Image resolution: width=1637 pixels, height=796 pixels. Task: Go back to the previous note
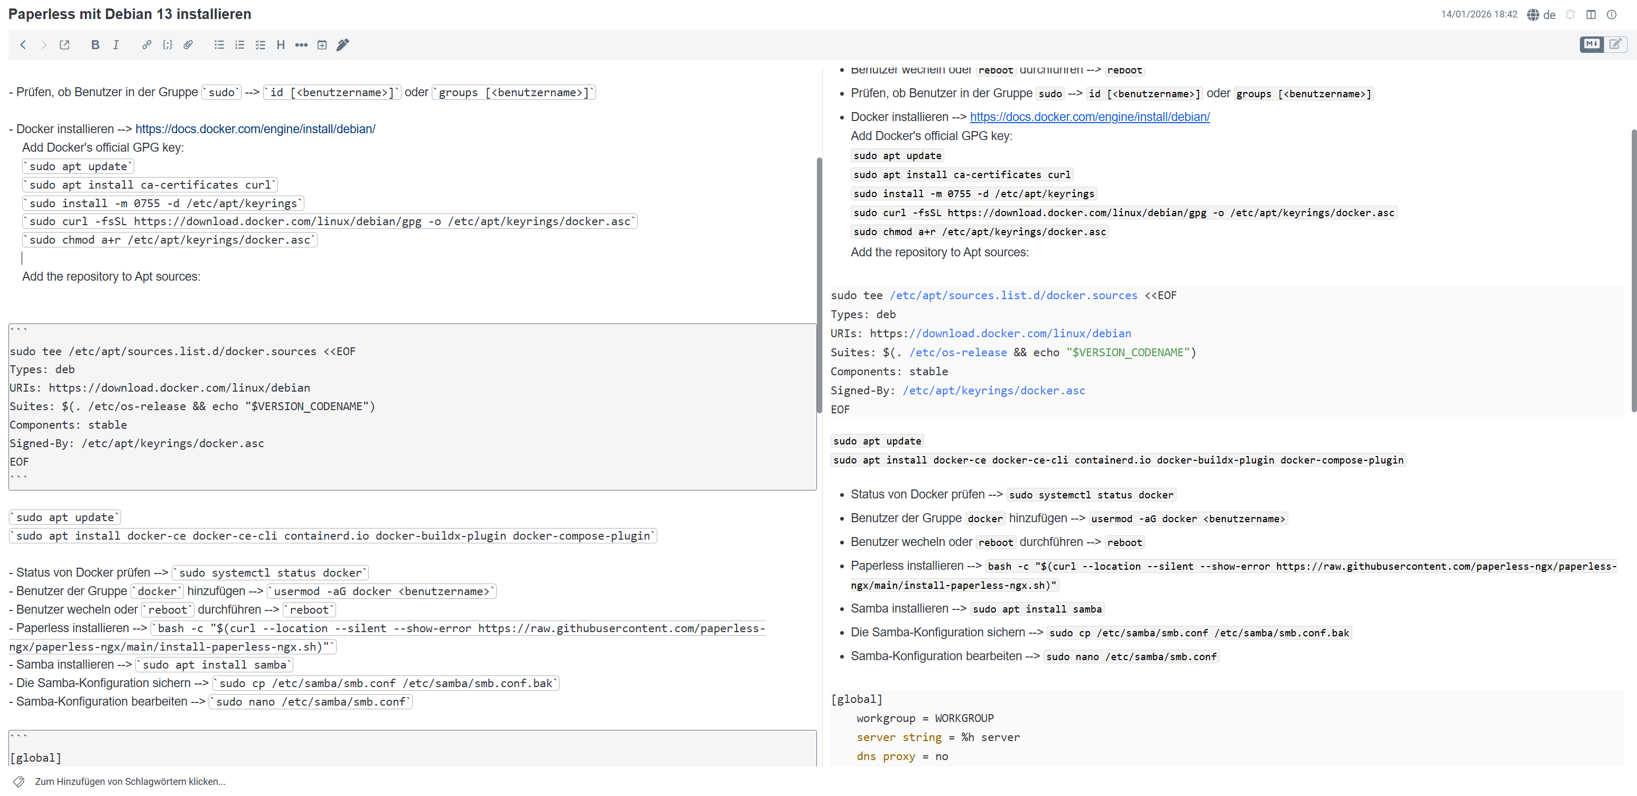(23, 44)
